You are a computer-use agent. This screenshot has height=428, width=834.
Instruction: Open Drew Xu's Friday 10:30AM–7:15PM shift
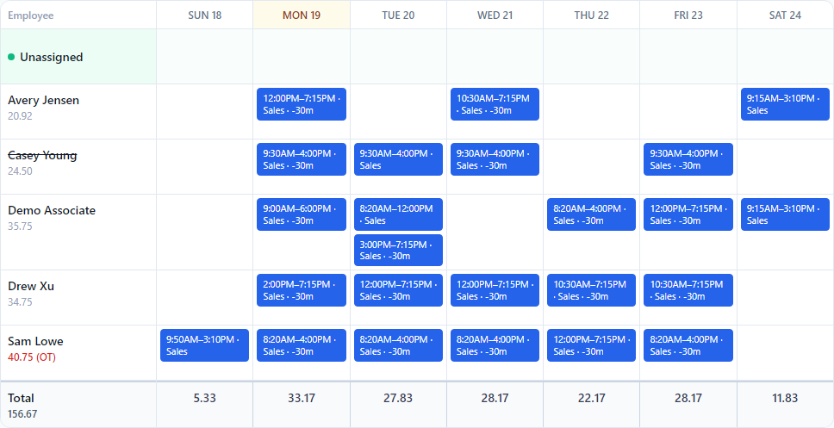(x=688, y=290)
